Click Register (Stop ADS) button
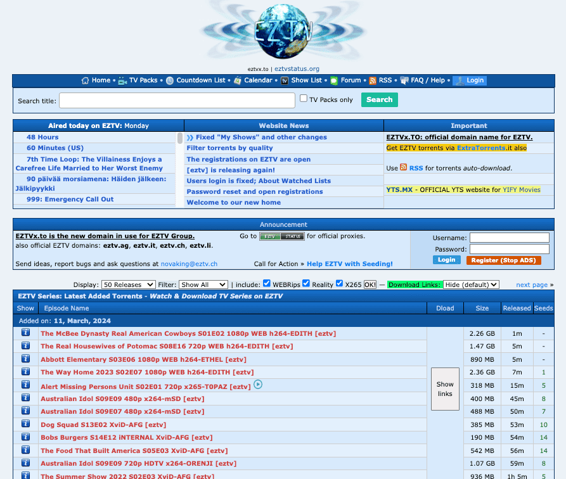The width and height of the screenshot is (566, 479). coord(503,260)
